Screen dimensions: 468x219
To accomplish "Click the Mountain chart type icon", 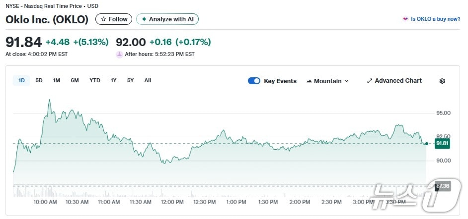I will click(x=309, y=81).
